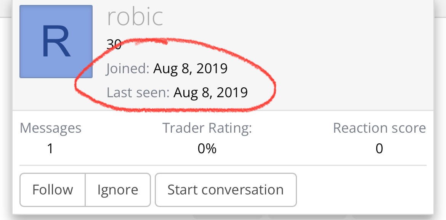Click the Joined date Aug 8, 2019
This screenshot has width=446, height=220.
tap(190, 69)
